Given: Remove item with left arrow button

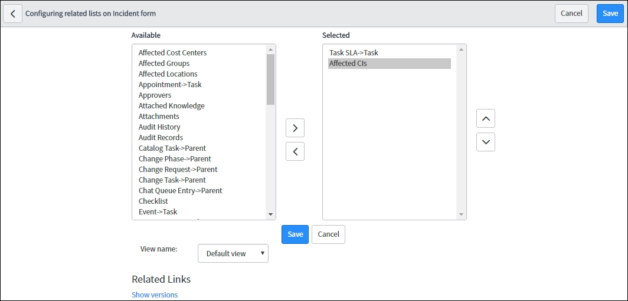Looking at the screenshot, I should pyautogui.click(x=295, y=151).
